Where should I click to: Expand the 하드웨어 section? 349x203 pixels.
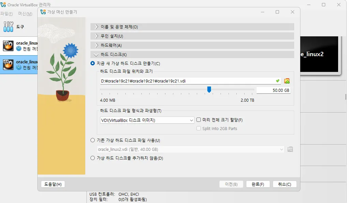point(192,45)
